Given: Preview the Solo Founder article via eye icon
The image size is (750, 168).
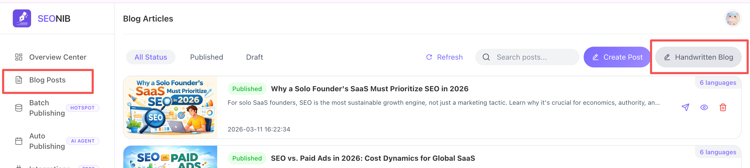Looking at the screenshot, I should point(704,107).
